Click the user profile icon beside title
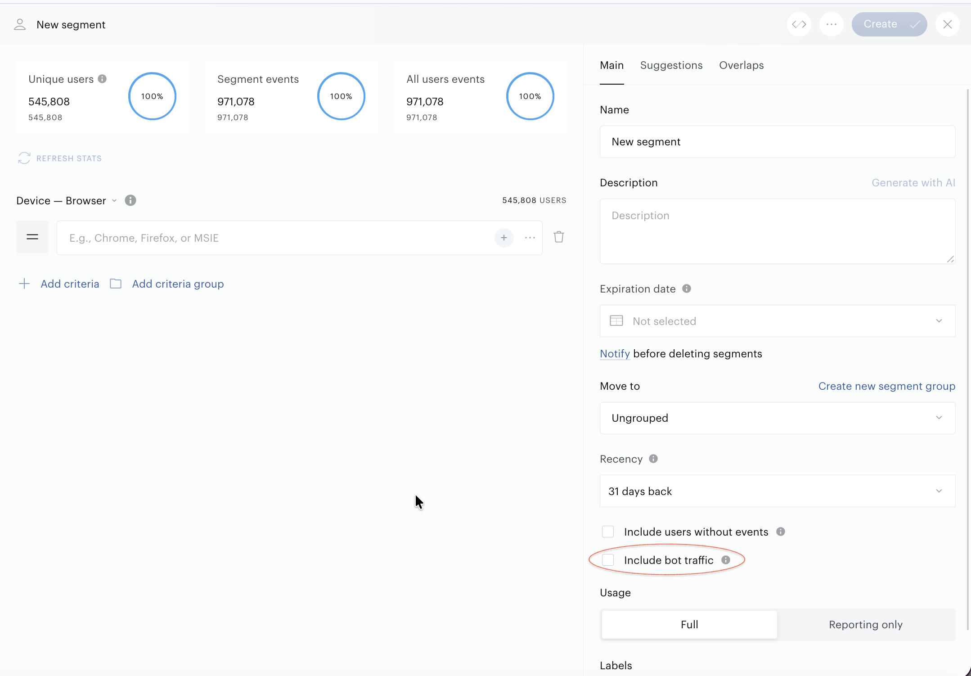Screen dimensions: 971x676 point(20,24)
